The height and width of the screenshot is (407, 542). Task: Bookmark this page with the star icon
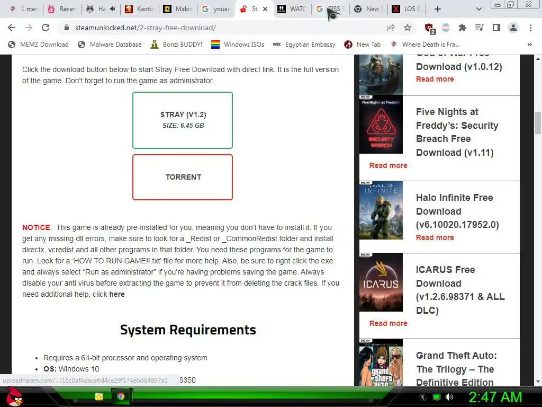408,28
